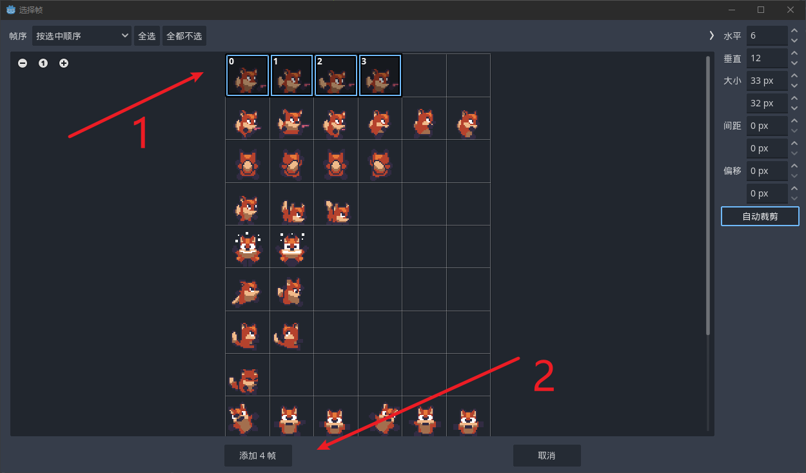The image size is (806, 473).
Task: Increase the first 偏移 offset value
Action: [x=794, y=166]
